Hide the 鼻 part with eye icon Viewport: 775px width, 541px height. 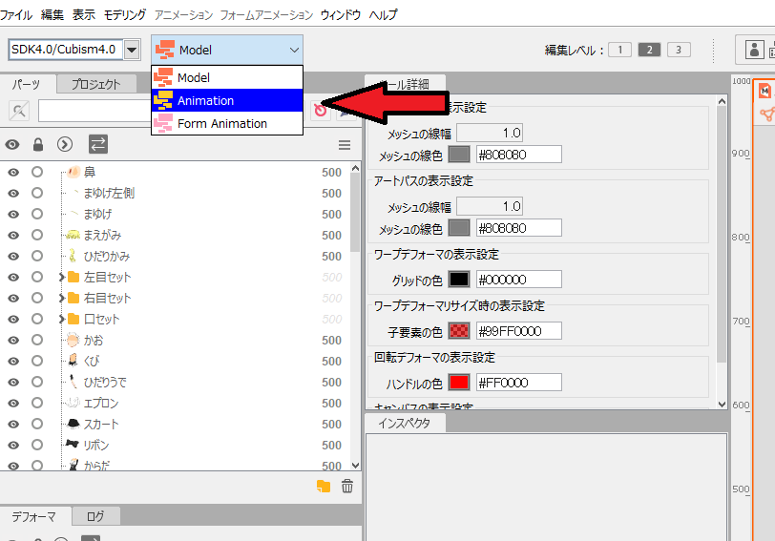coord(13,173)
